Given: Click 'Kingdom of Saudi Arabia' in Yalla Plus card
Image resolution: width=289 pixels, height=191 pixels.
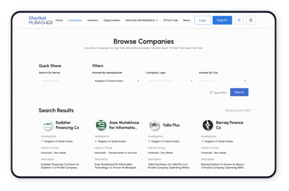Looking at the screenshot, I should click(165, 142).
